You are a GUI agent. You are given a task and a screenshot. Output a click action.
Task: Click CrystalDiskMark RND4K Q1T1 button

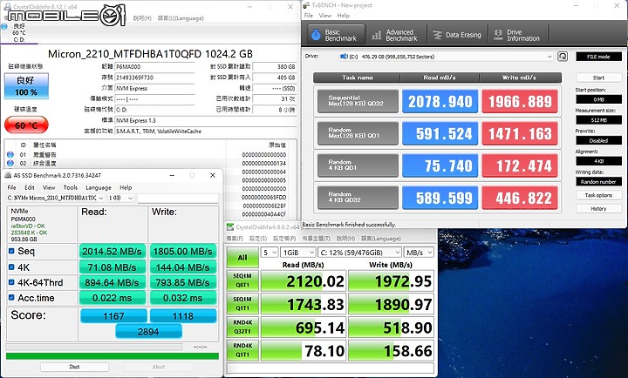pyautogui.click(x=242, y=350)
